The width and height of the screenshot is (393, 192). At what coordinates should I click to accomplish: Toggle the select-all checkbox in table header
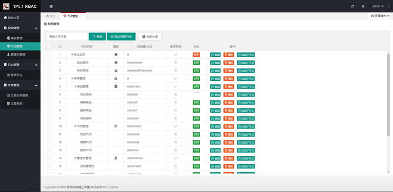coord(49,47)
